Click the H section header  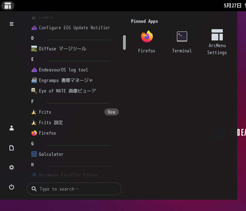pos(32,165)
